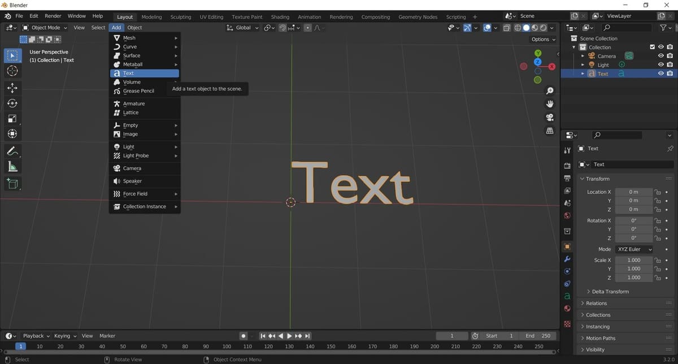Lock Location X transform
This screenshot has width=678, height=364.
point(657,192)
